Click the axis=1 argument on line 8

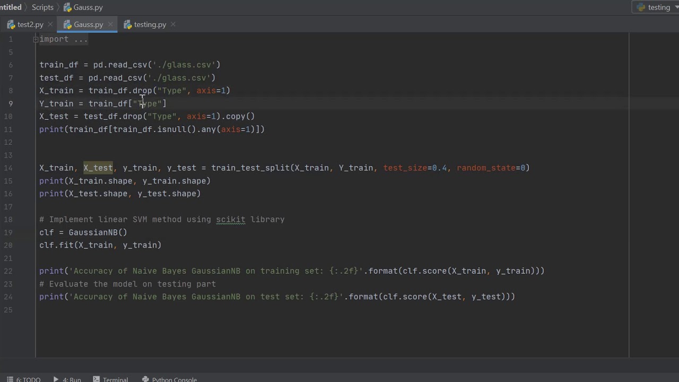point(211,90)
